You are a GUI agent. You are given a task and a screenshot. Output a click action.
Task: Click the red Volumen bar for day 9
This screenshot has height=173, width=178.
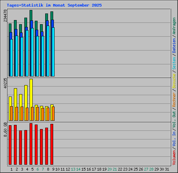pyautogui.click(x=52, y=144)
